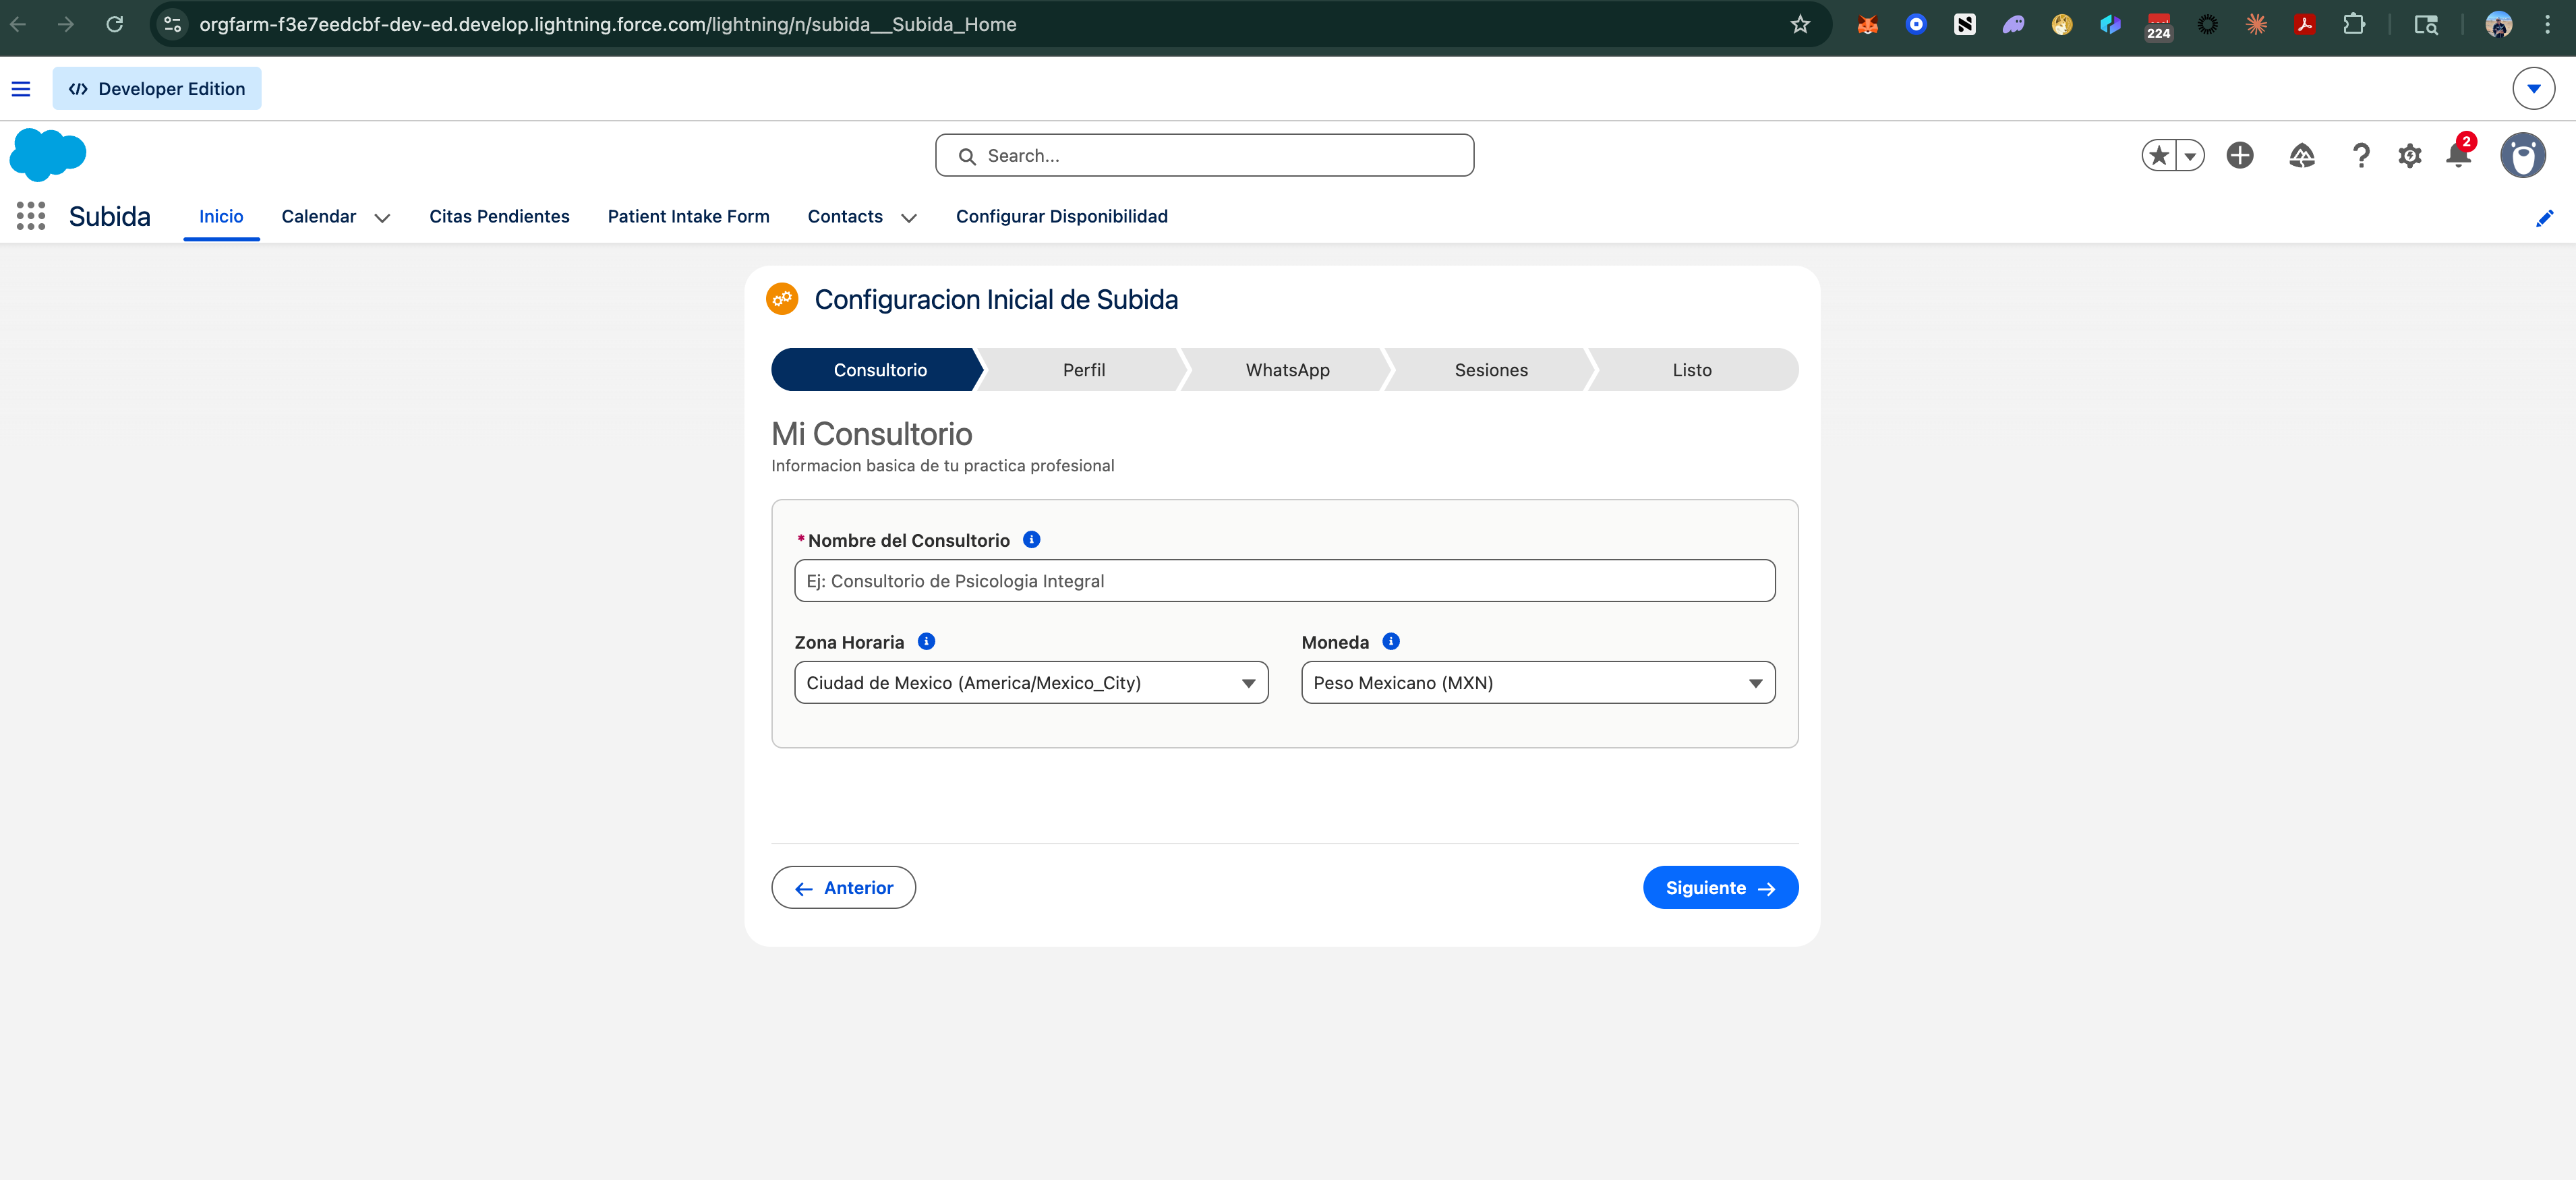Open the notifications bell icon
This screenshot has height=1180, width=2576.
pos(2459,155)
